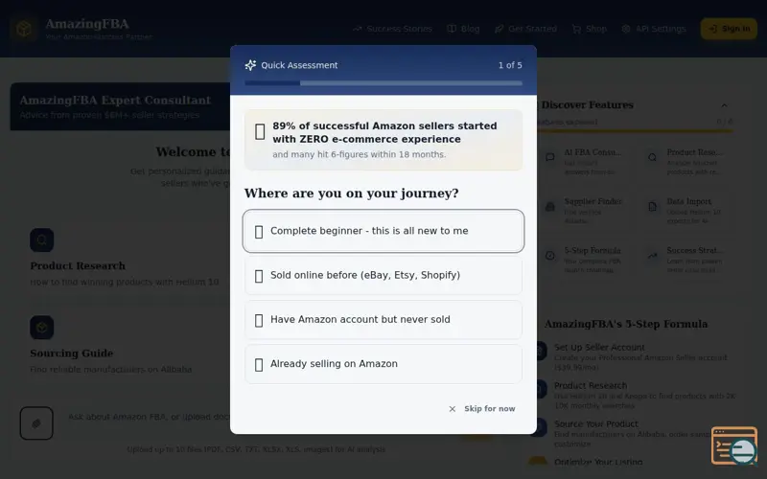Open the Supplier Finder feature card
This screenshot has width=767, height=479.
coord(584,211)
